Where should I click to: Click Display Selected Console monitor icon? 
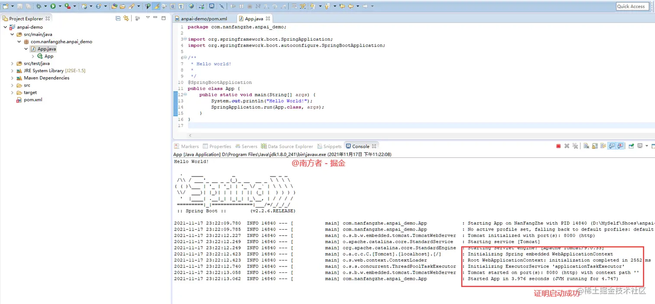640,146
